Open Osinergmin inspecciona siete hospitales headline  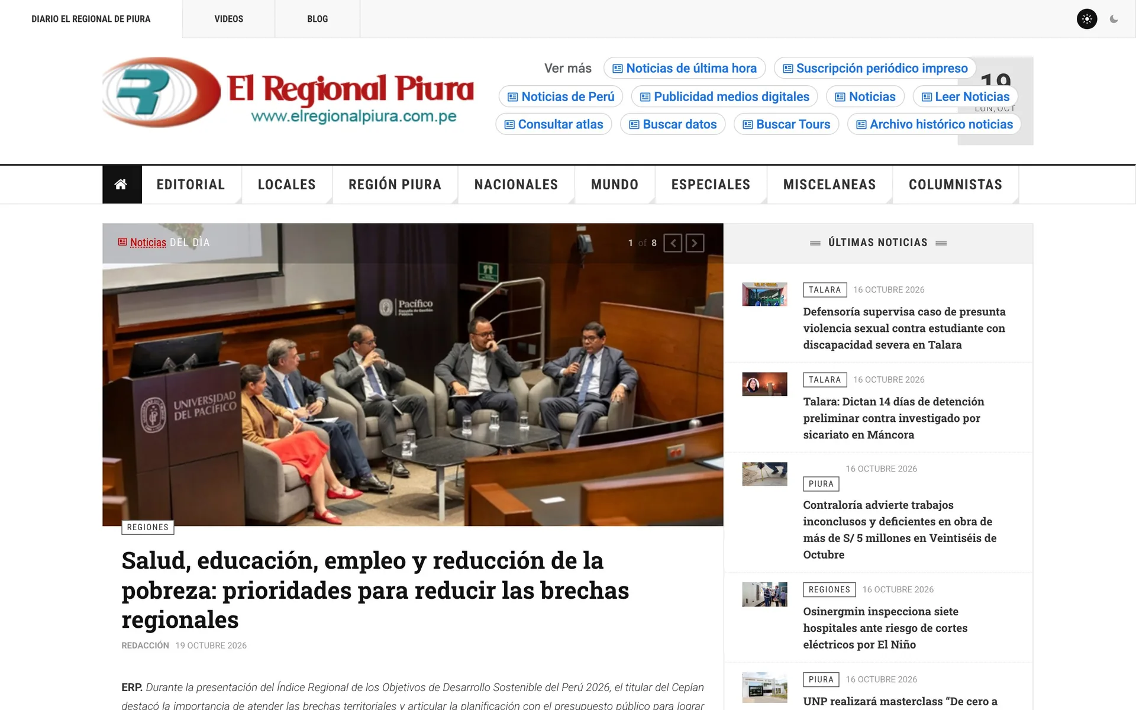pyautogui.click(x=885, y=628)
